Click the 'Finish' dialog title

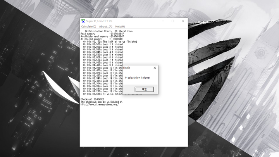tap(126, 68)
